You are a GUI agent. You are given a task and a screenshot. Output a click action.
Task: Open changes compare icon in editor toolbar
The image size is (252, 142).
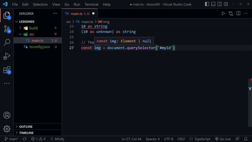[x=231, y=13]
